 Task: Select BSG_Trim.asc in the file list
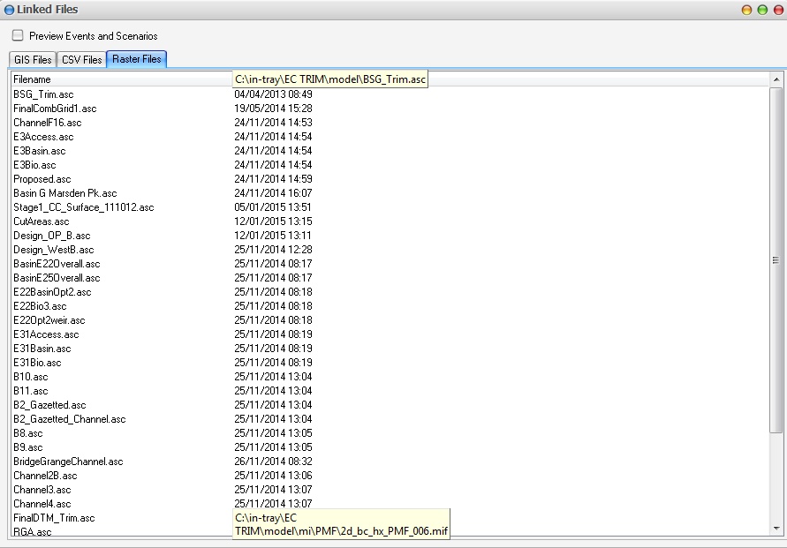point(43,94)
